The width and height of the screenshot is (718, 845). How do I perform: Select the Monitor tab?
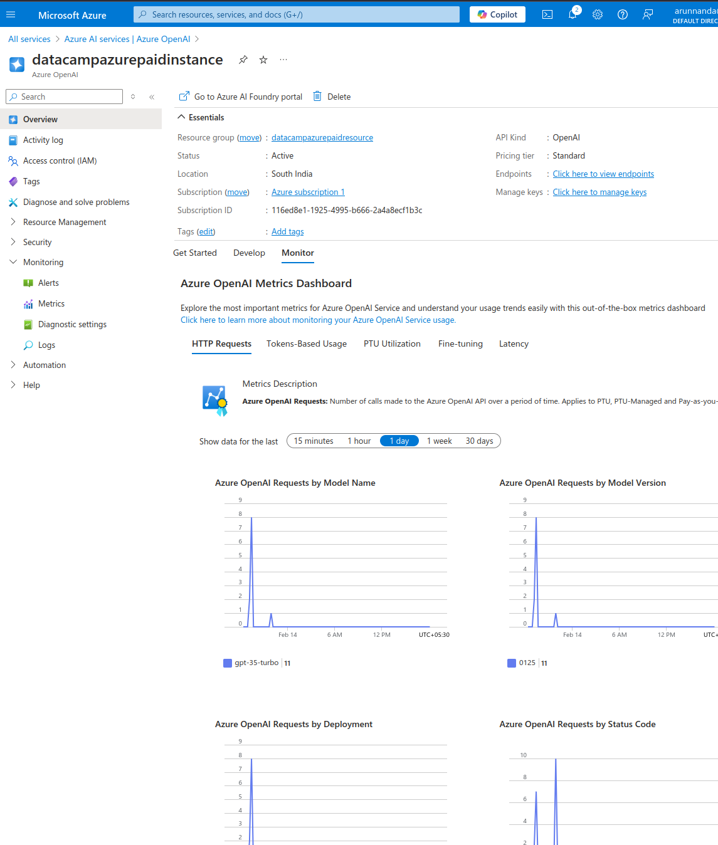pos(298,253)
